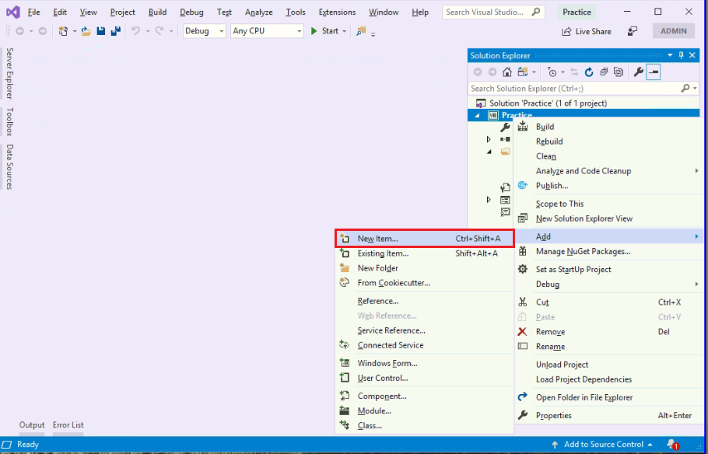The image size is (708, 454).
Task: Click Sync with Active Document in Solution Explorer
Action: (x=574, y=72)
